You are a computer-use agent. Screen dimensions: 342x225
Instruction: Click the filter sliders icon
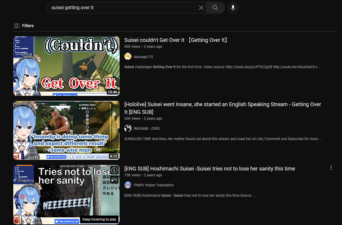[x=17, y=26]
